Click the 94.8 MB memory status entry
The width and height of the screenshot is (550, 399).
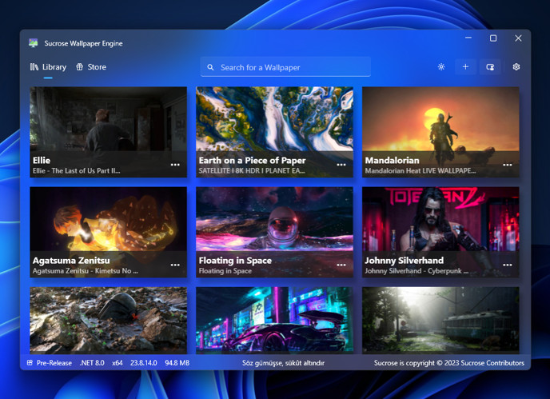click(x=177, y=363)
